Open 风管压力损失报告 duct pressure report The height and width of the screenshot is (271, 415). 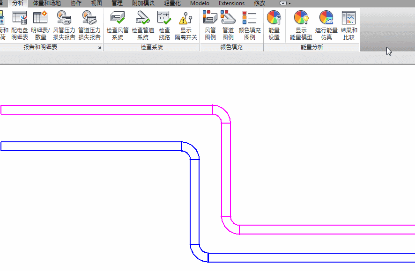click(64, 25)
